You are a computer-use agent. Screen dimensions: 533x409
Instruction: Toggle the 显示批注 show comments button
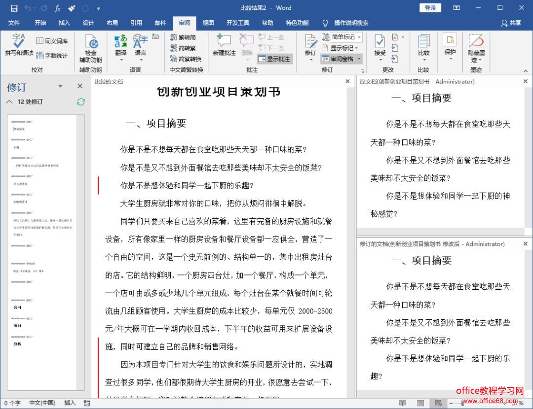click(x=275, y=59)
